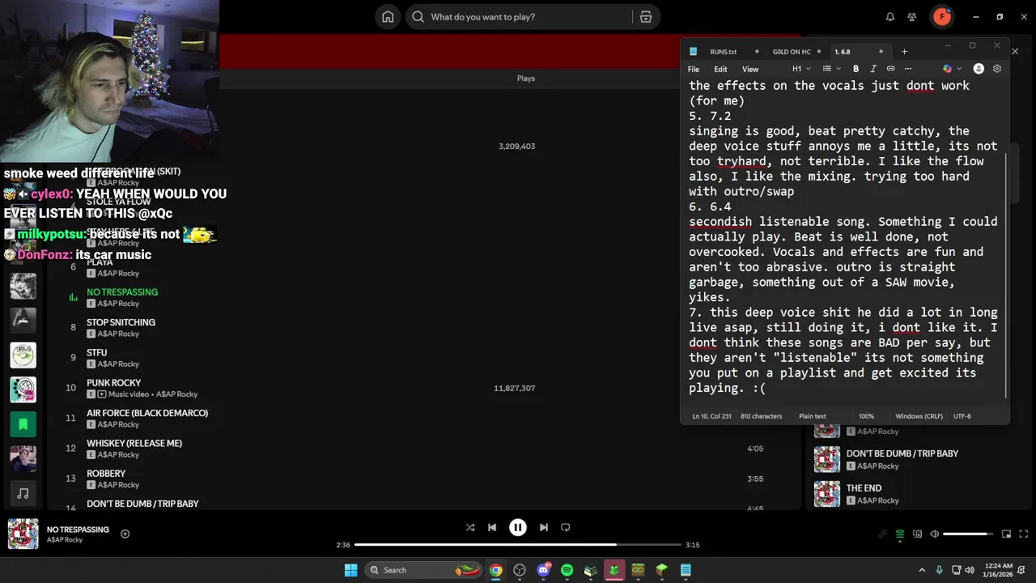Expand the H1 heading dropdown

point(801,69)
